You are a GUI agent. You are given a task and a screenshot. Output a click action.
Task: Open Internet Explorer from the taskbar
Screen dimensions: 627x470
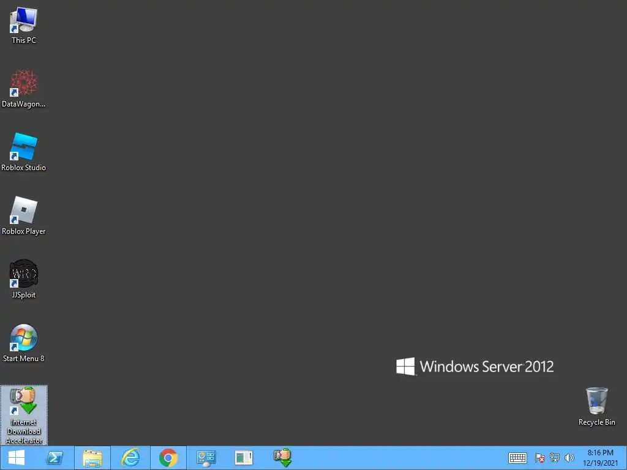click(130, 458)
